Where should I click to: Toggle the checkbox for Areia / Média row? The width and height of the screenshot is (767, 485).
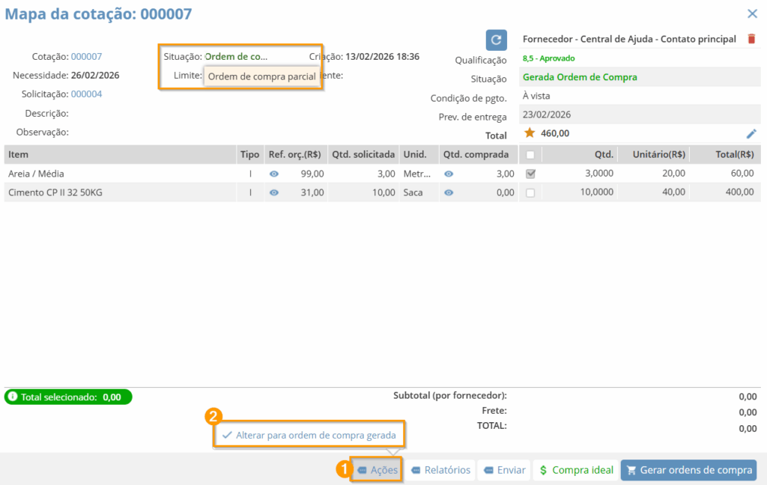point(530,174)
